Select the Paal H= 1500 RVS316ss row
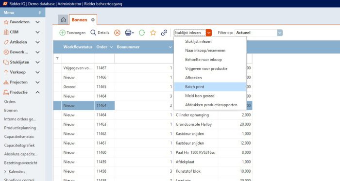The height and width of the screenshot is (181, 340). pyautogui.click(x=153, y=152)
